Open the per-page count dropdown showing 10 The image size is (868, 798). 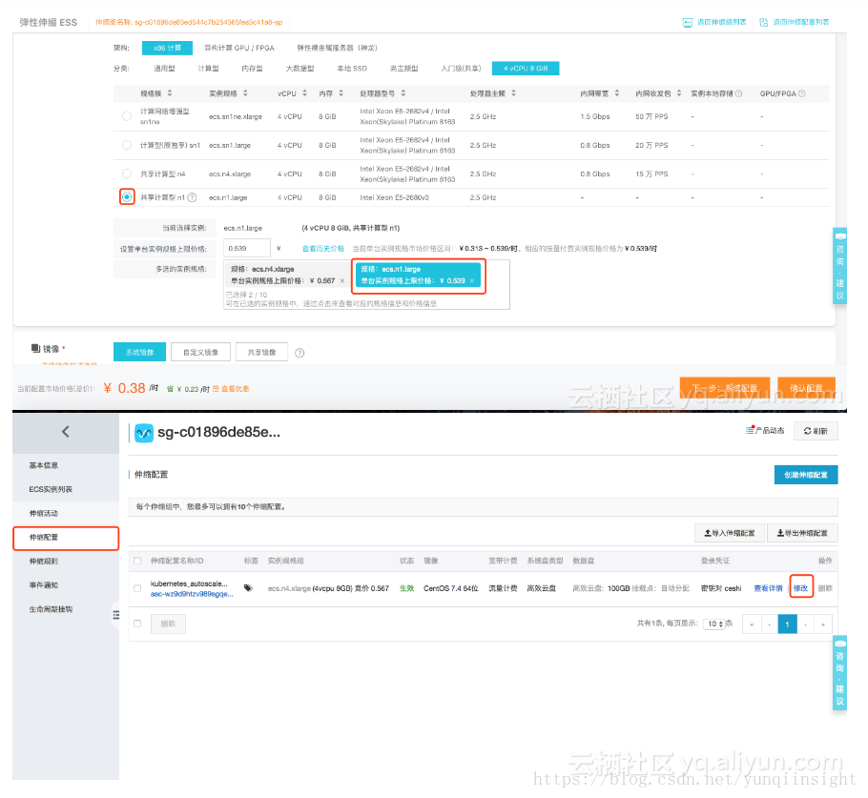click(x=714, y=624)
